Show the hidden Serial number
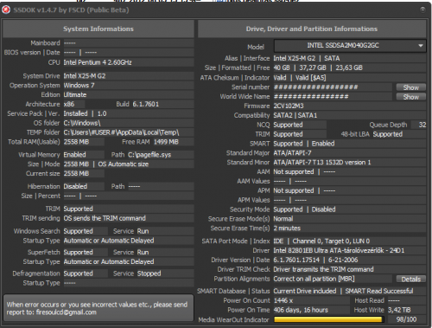The height and width of the screenshot is (328, 432). (410, 87)
